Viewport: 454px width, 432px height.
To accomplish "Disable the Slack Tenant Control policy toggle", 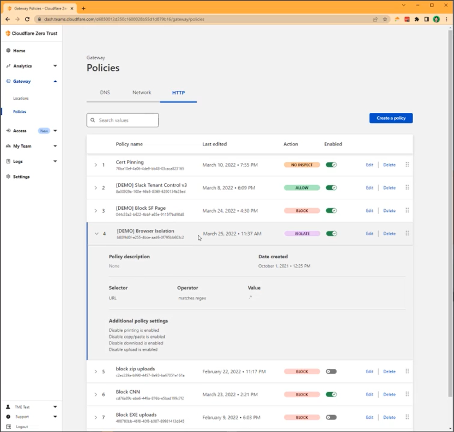I will (331, 187).
